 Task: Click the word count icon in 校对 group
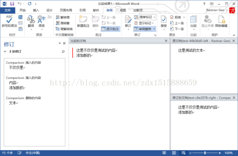coord(20,29)
